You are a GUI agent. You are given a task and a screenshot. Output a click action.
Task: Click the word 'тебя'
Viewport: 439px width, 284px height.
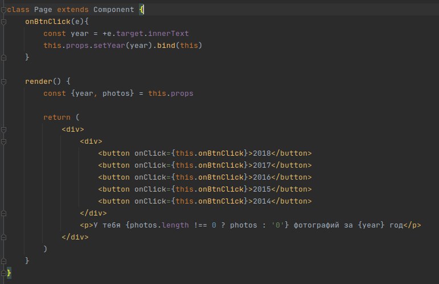[112, 225]
